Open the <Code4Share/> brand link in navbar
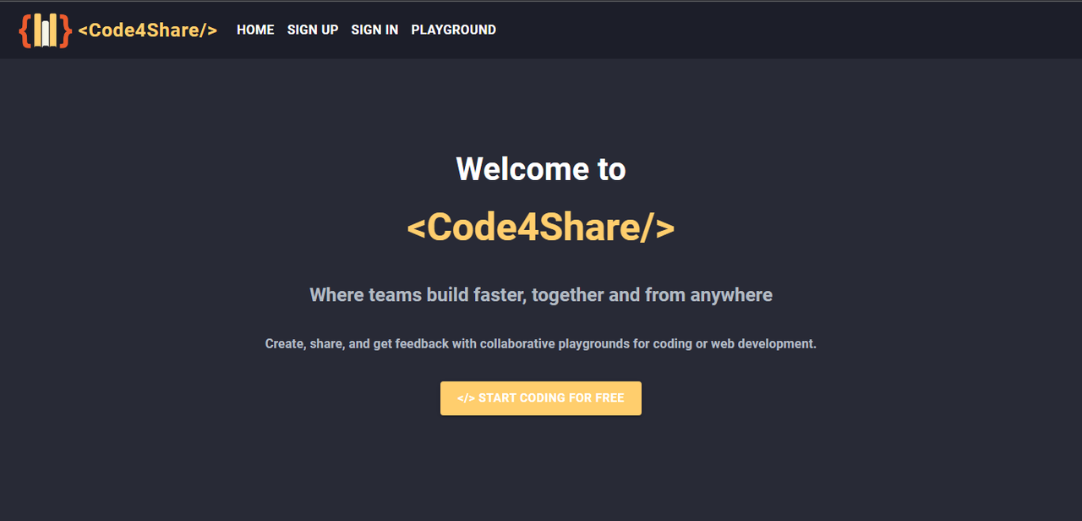Screen dimensions: 1082x521 click(147, 30)
